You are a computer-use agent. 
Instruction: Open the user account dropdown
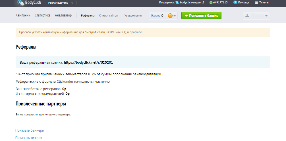256,16
